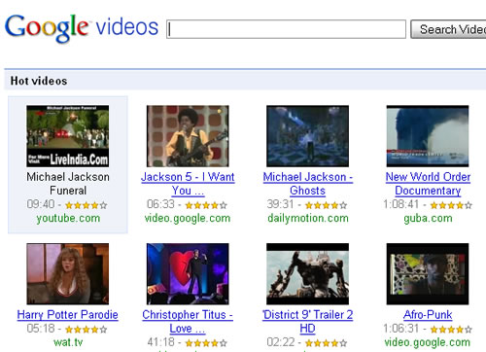Click star rating of Christopher Titus video
This screenshot has width=486, height=352.
[206, 342]
